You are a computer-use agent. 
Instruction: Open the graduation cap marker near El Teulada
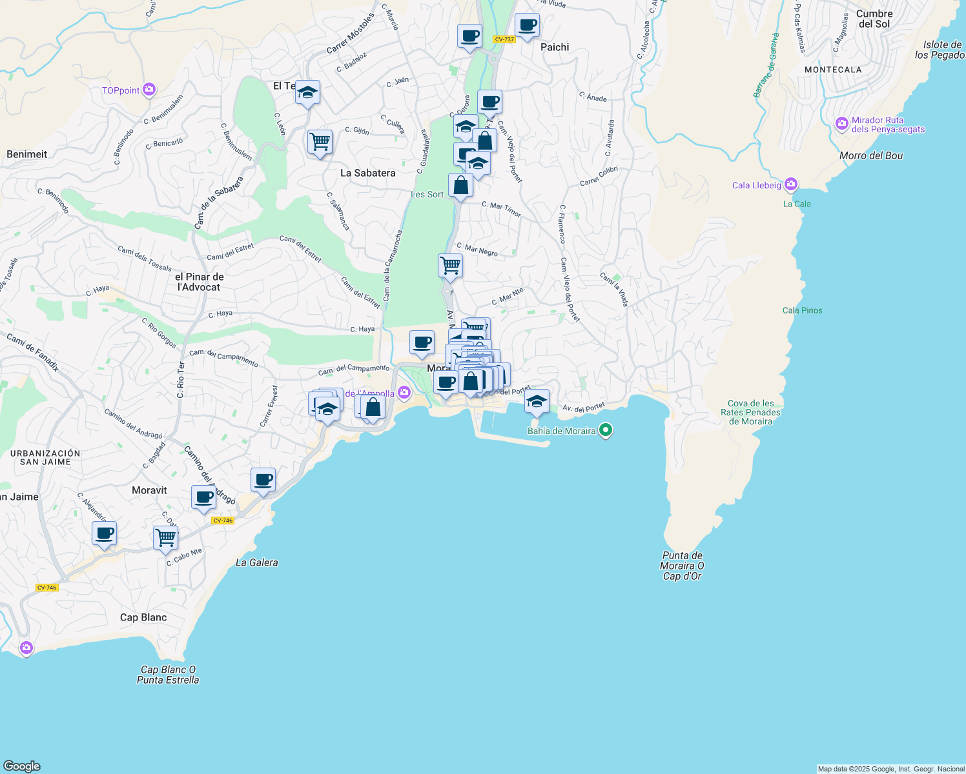[307, 93]
